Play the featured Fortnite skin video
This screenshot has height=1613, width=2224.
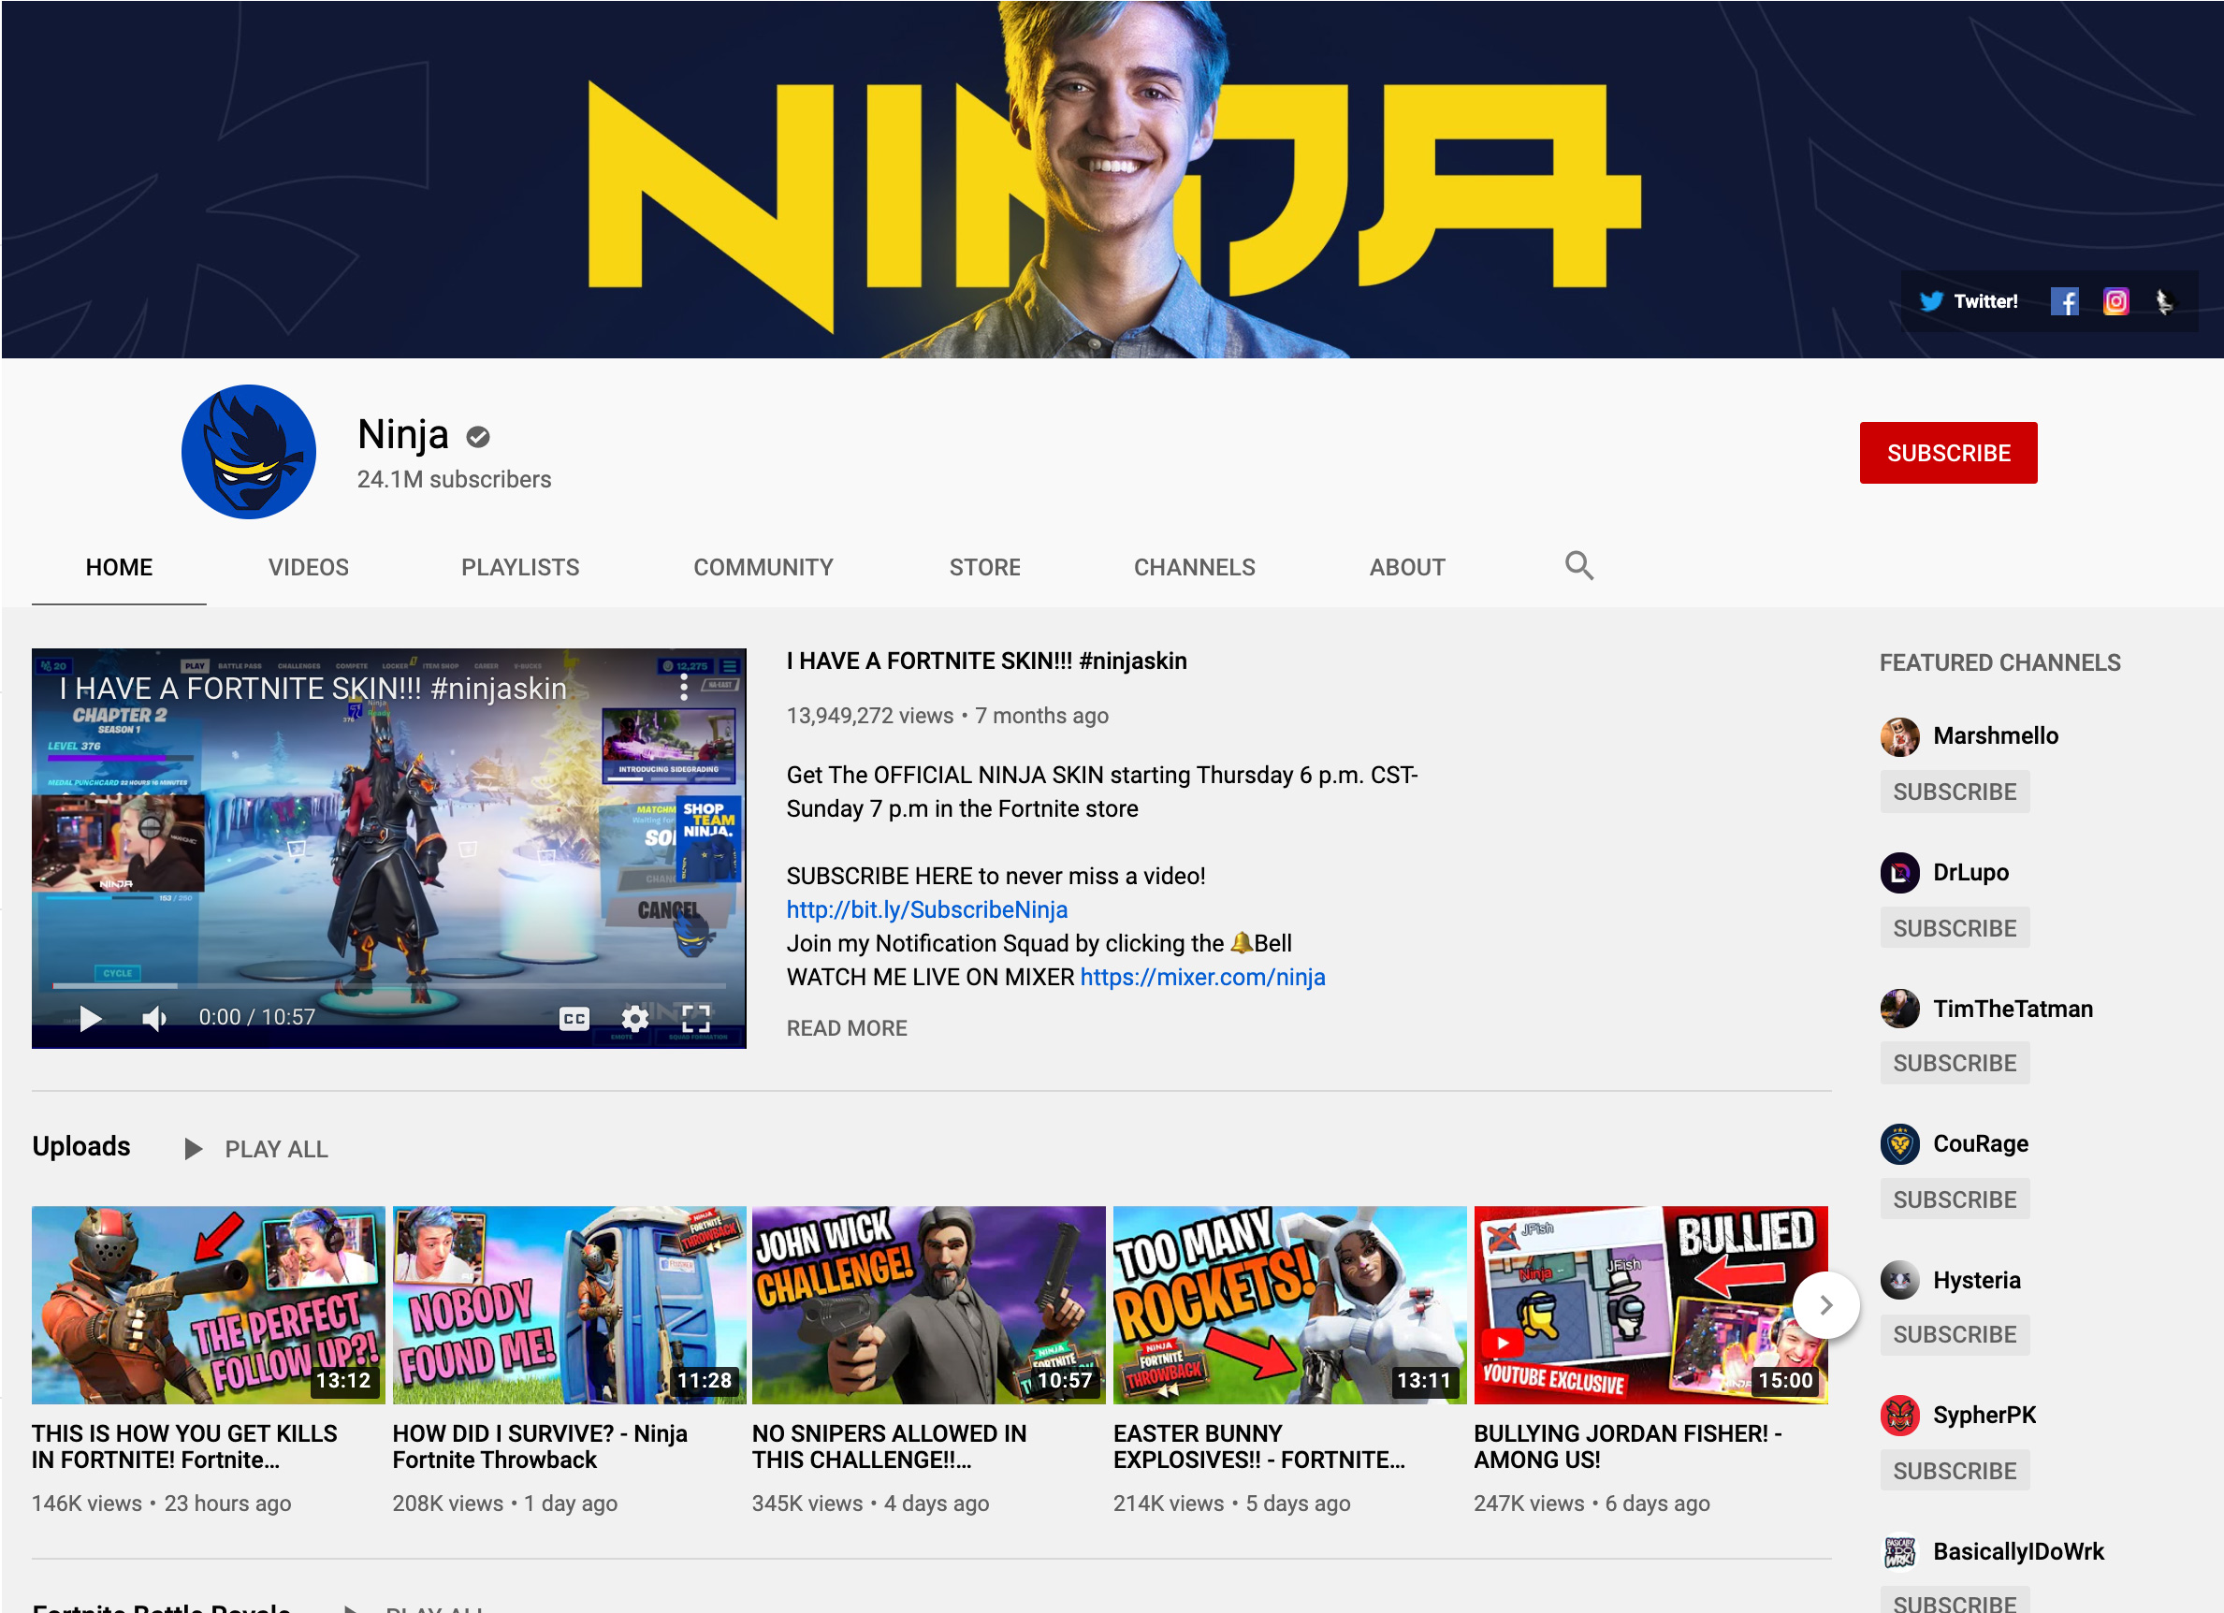point(90,1018)
